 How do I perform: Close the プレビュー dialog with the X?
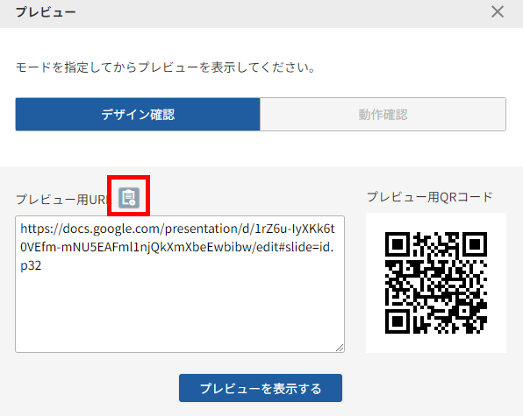[498, 12]
